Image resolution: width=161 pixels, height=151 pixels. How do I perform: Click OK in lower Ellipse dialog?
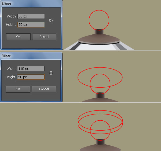coord(18,89)
